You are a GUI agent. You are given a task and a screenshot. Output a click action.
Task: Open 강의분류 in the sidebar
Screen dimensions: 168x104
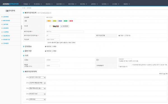(6, 28)
